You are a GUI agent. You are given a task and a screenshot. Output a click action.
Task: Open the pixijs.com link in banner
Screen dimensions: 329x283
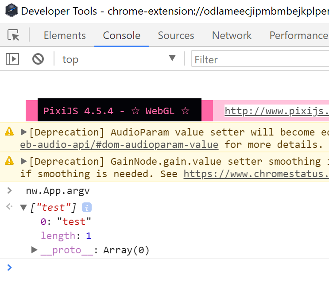coord(277,111)
